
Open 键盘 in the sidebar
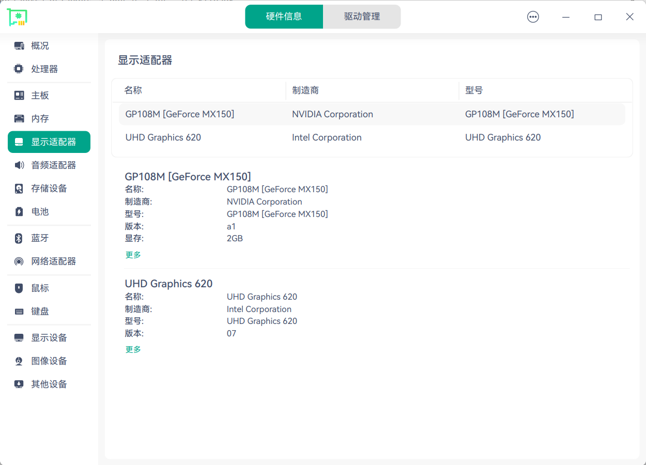49,312
